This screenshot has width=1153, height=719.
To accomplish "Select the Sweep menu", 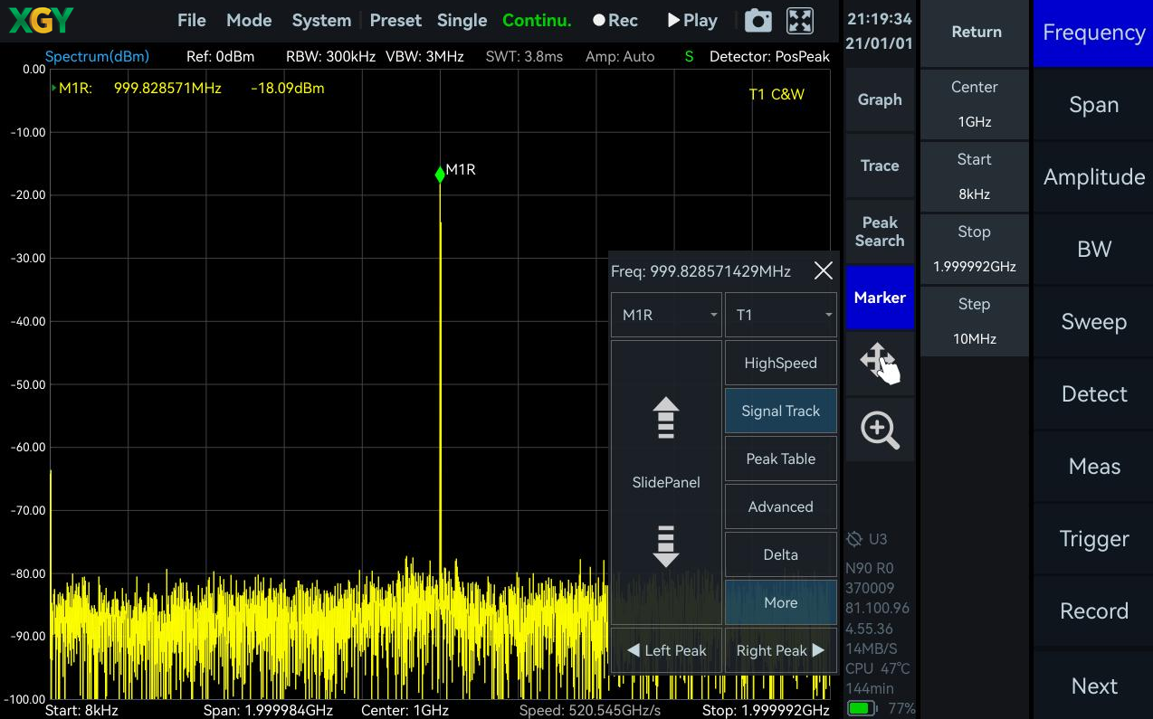I will [x=1093, y=322].
